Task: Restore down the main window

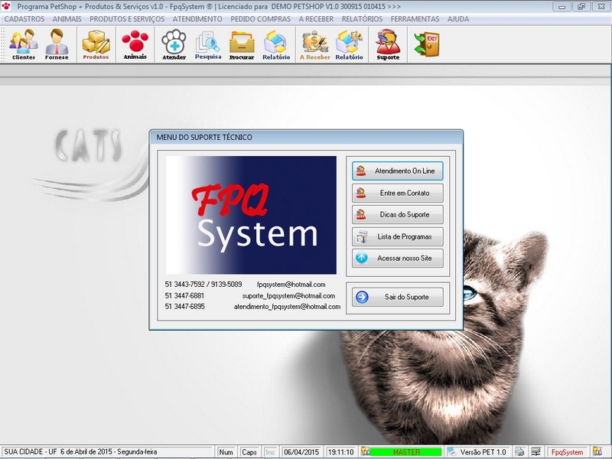Action: (x=581, y=7)
